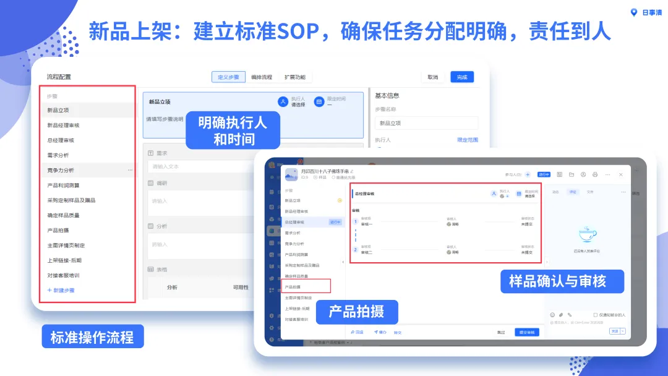Select 对接客服培训 step in 流程配置 list
This screenshot has height=376, width=668.
point(87,275)
